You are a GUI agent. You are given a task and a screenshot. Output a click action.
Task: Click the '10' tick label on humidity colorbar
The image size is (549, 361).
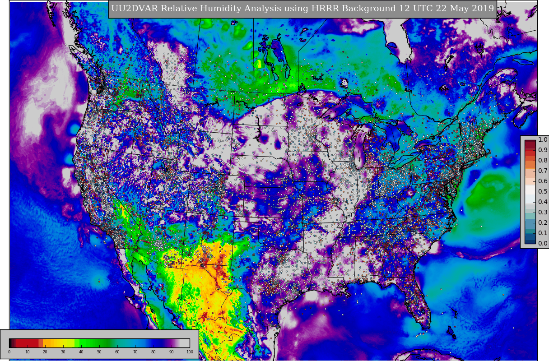coord(27,352)
